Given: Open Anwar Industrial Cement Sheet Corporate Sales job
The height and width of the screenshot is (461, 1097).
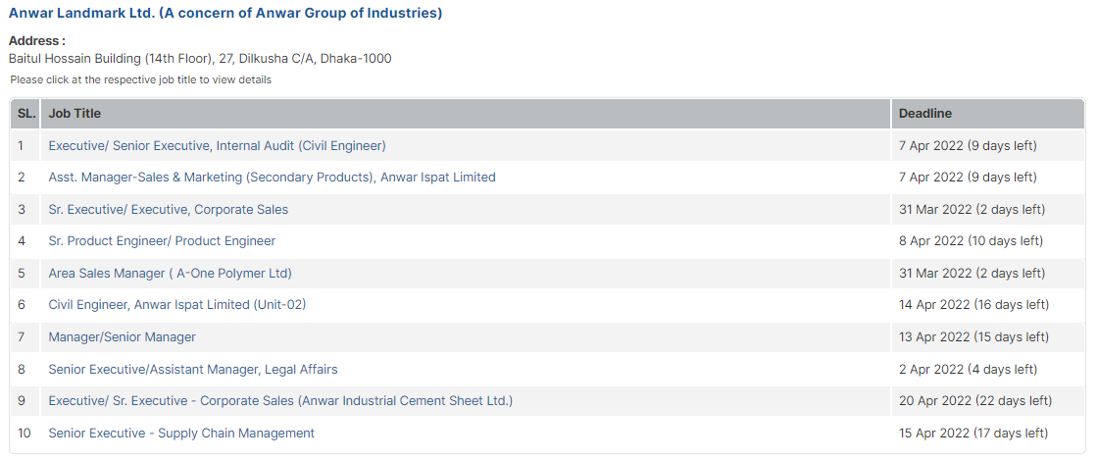Looking at the screenshot, I should (280, 401).
